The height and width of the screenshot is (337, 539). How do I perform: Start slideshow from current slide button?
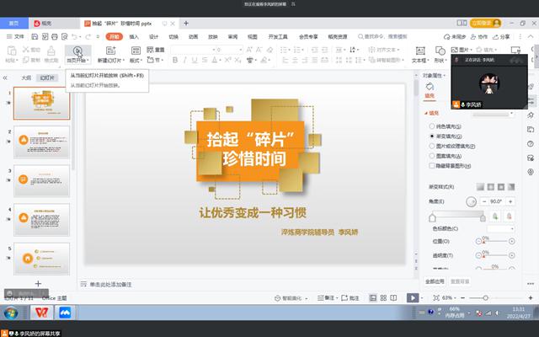(77, 54)
